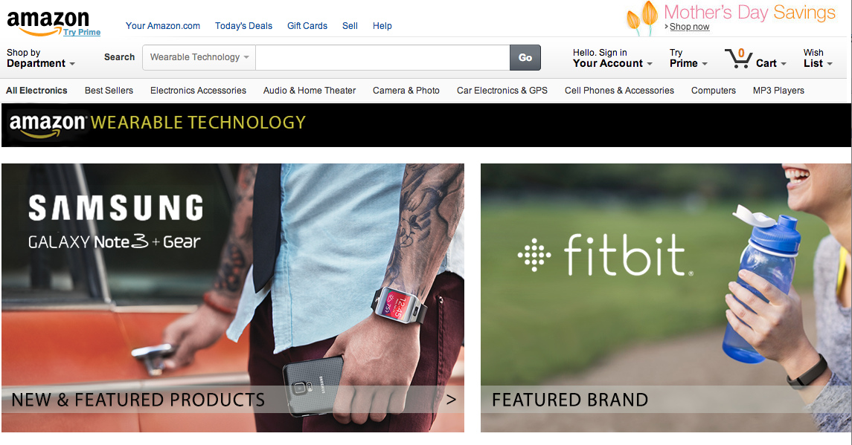Click inside the search text field
The width and height of the screenshot is (852, 445).
[x=382, y=57]
